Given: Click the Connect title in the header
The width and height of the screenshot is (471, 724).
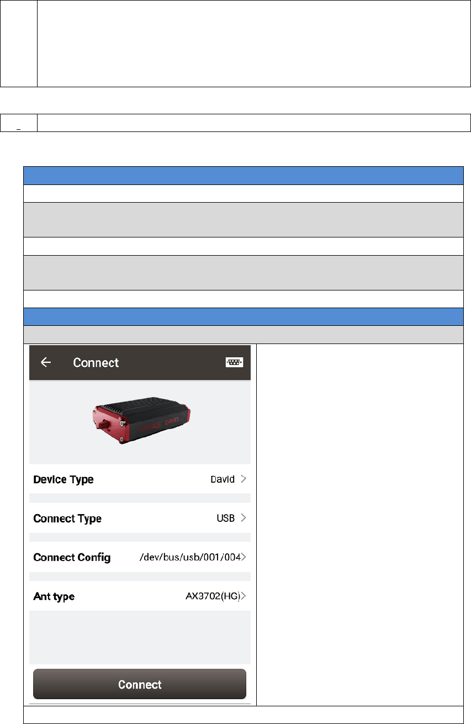Looking at the screenshot, I should coord(96,362).
